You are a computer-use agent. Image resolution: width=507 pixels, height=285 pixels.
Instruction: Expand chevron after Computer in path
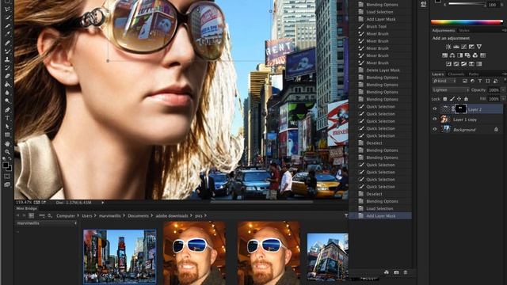(78, 215)
